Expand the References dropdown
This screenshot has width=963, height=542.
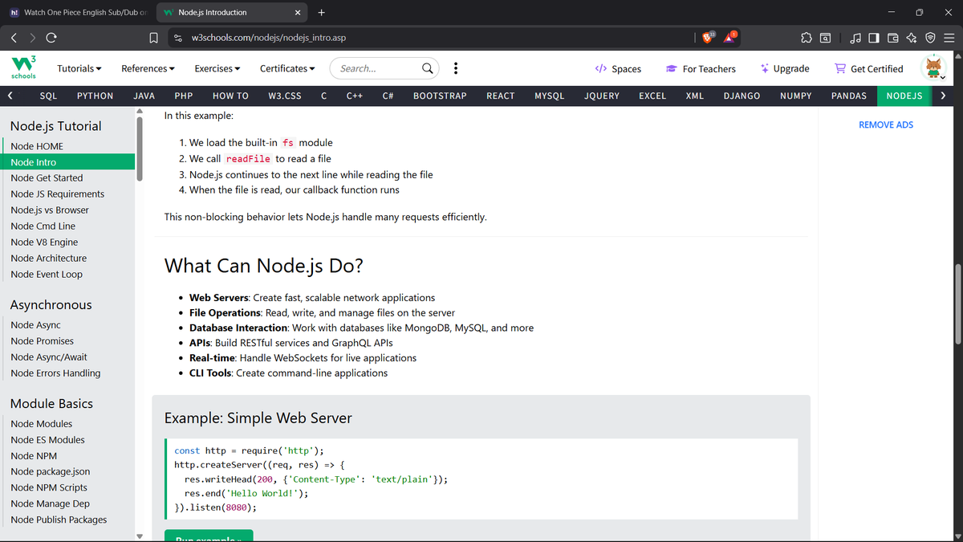click(x=148, y=68)
